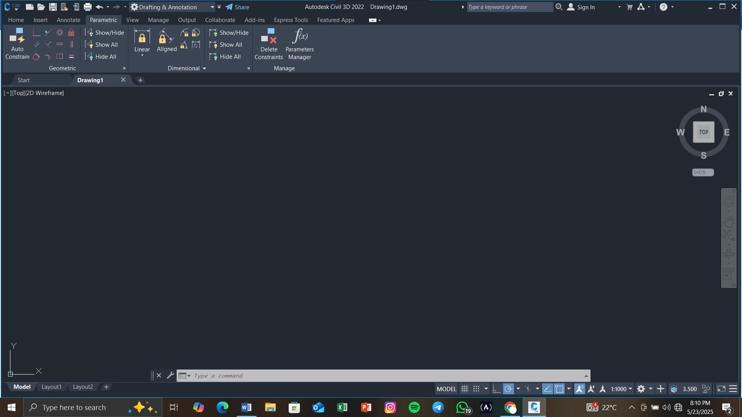
Task: Apply the Symmetric geometric constraint
Action: coord(60,57)
